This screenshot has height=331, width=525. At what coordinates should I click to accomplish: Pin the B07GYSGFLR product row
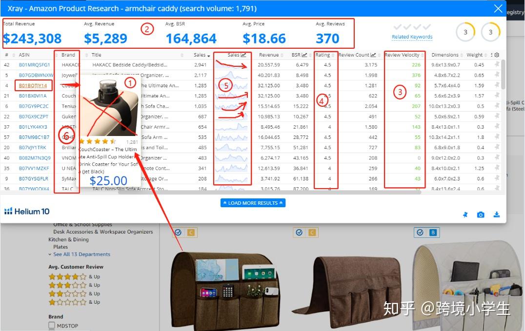tap(497, 178)
